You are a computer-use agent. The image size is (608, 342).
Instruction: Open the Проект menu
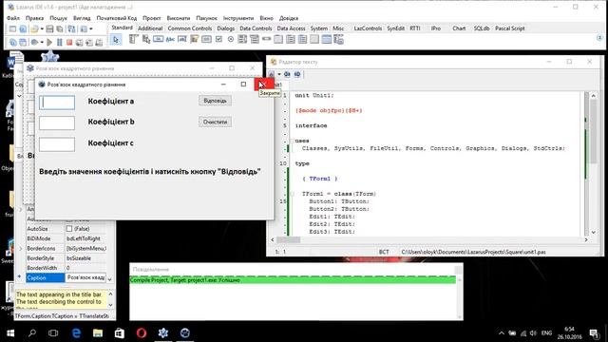click(151, 18)
